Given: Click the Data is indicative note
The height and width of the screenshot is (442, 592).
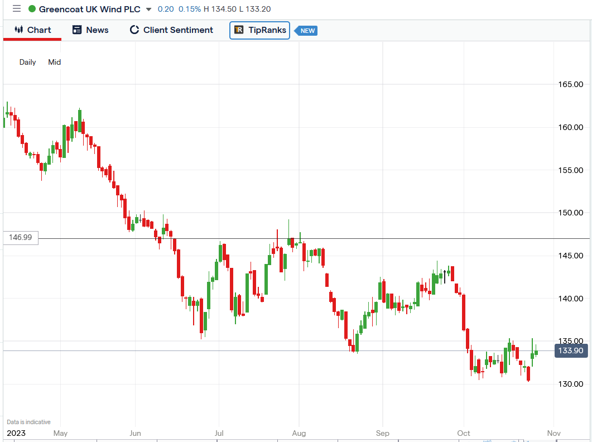Looking at the screenshot, I should coord(28,422).
